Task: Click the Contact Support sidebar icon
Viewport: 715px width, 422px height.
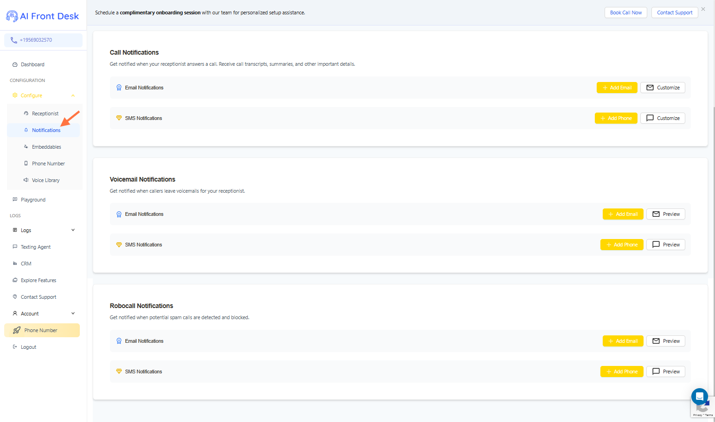Action: [15, 297]
